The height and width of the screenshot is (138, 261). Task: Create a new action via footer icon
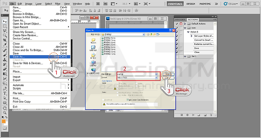coord(205,115)
